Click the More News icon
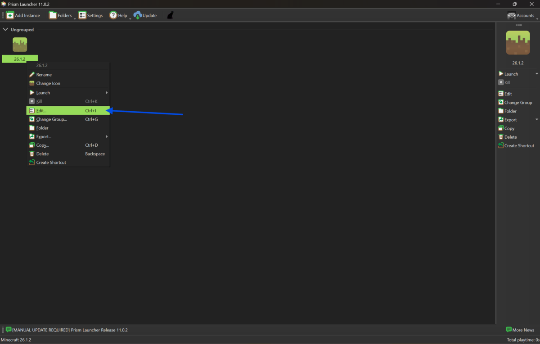The width and height of the screenshot is (540, 344). coord(509,330)
